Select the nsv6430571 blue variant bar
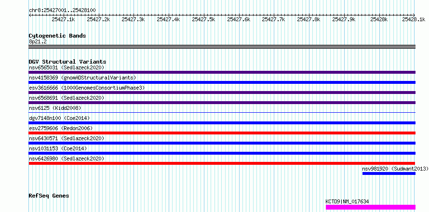The height and width of the screenshot is (212, 429). pos(222,143)
